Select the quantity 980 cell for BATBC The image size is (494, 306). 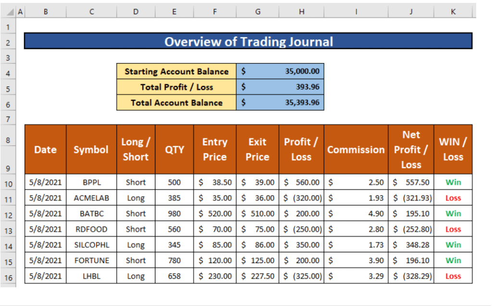174,214
